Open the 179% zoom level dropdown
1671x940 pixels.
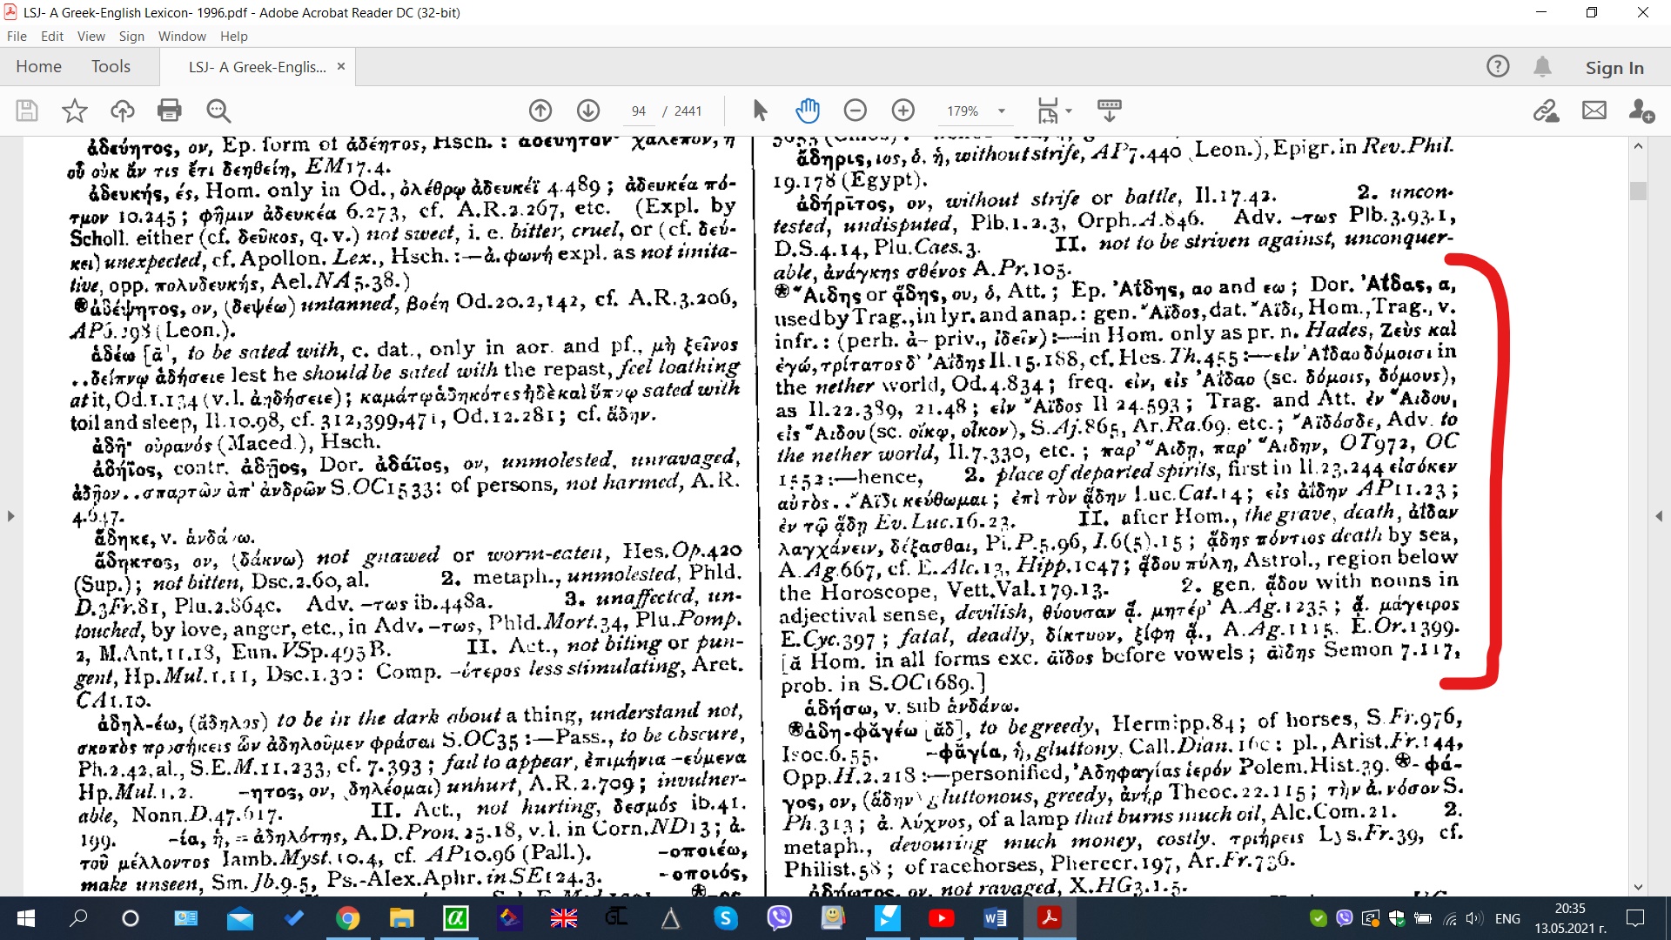click(x=1002, y=111)
